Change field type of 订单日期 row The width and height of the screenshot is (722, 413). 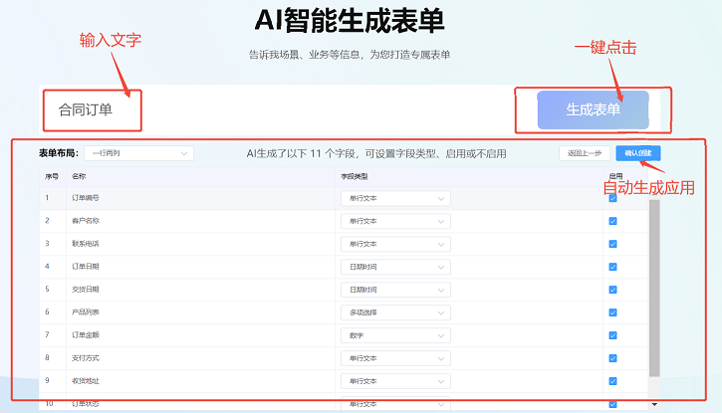point(394,267)
